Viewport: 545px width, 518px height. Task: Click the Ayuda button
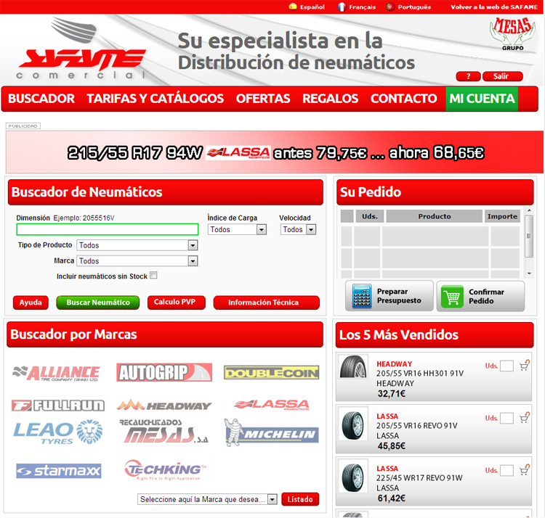tap(31, 303)
